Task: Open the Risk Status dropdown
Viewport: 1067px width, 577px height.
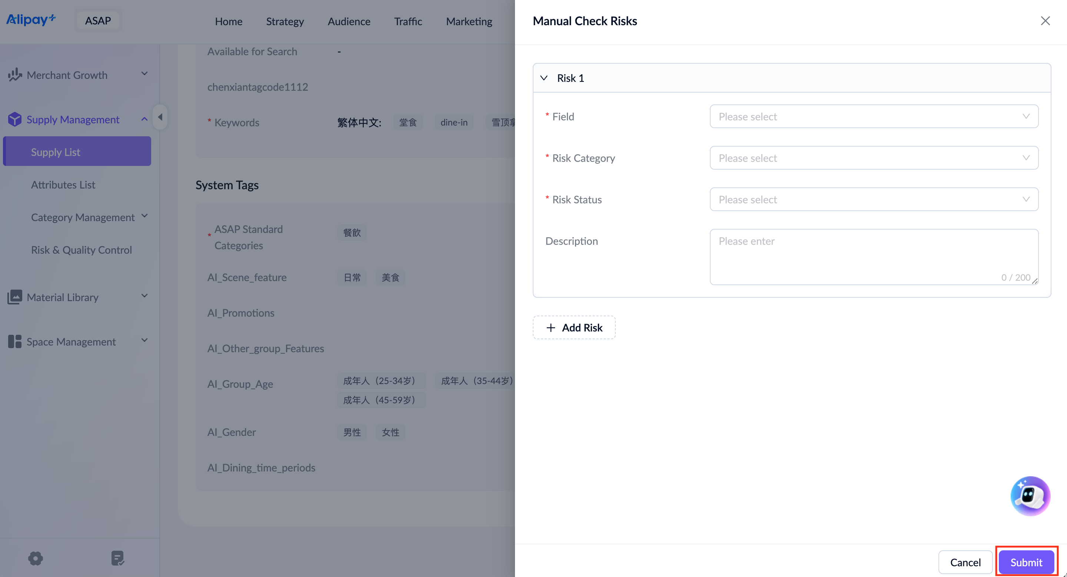Action: [874, 199]
